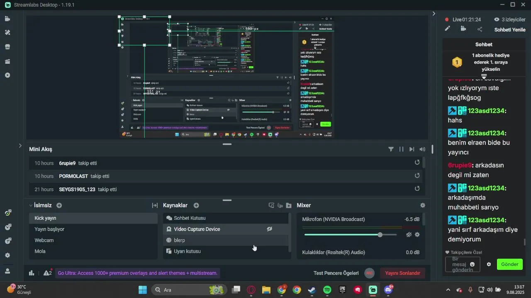Select the Webcam scene
This screenshot has width=531, height=298.
93,240
